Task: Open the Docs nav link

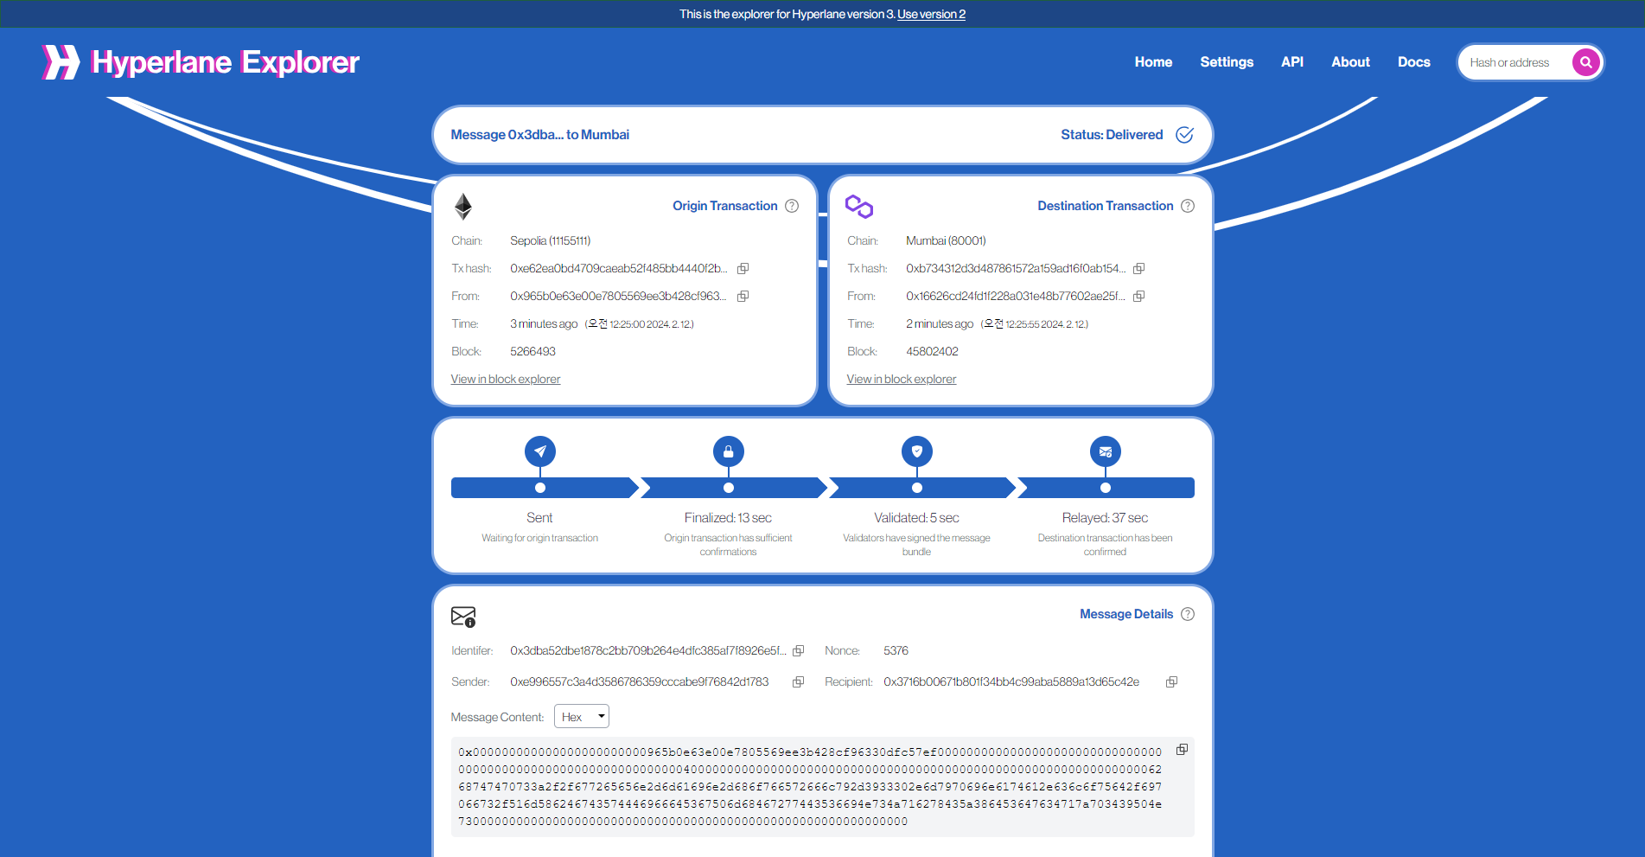Action: pyautogui.click(x=1413, y=62)
